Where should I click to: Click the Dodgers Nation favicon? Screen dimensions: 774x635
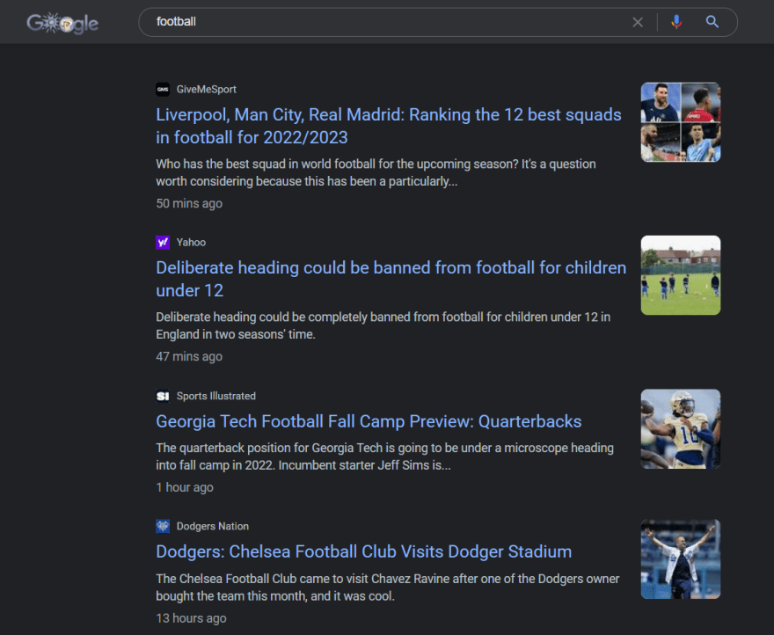coord(163,526)
